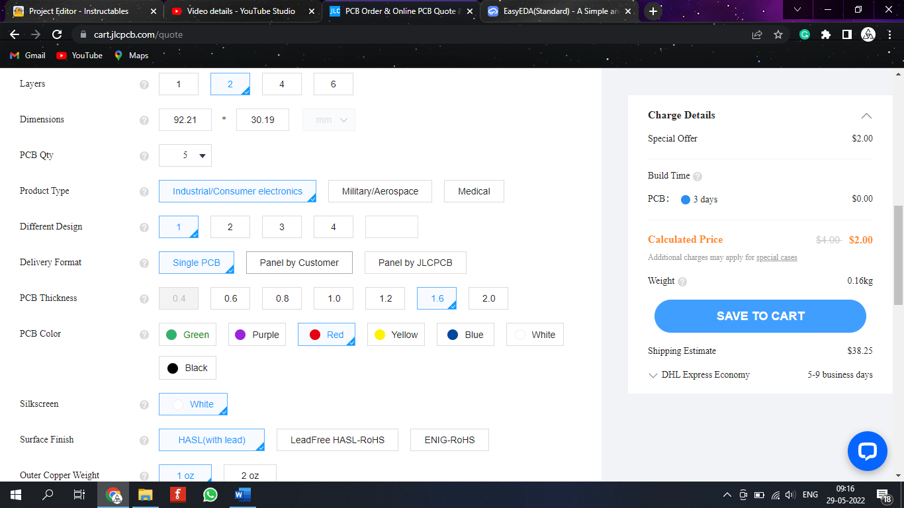This screenshot has height=508, width=904.
Task: Choose Military/Aerospace product type
Action: (380, 191)
